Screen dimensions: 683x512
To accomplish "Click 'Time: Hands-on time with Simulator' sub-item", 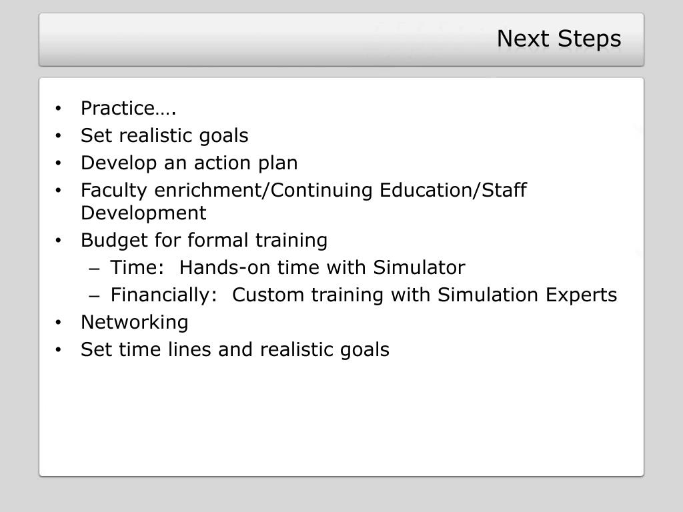I will coord(288,267).
